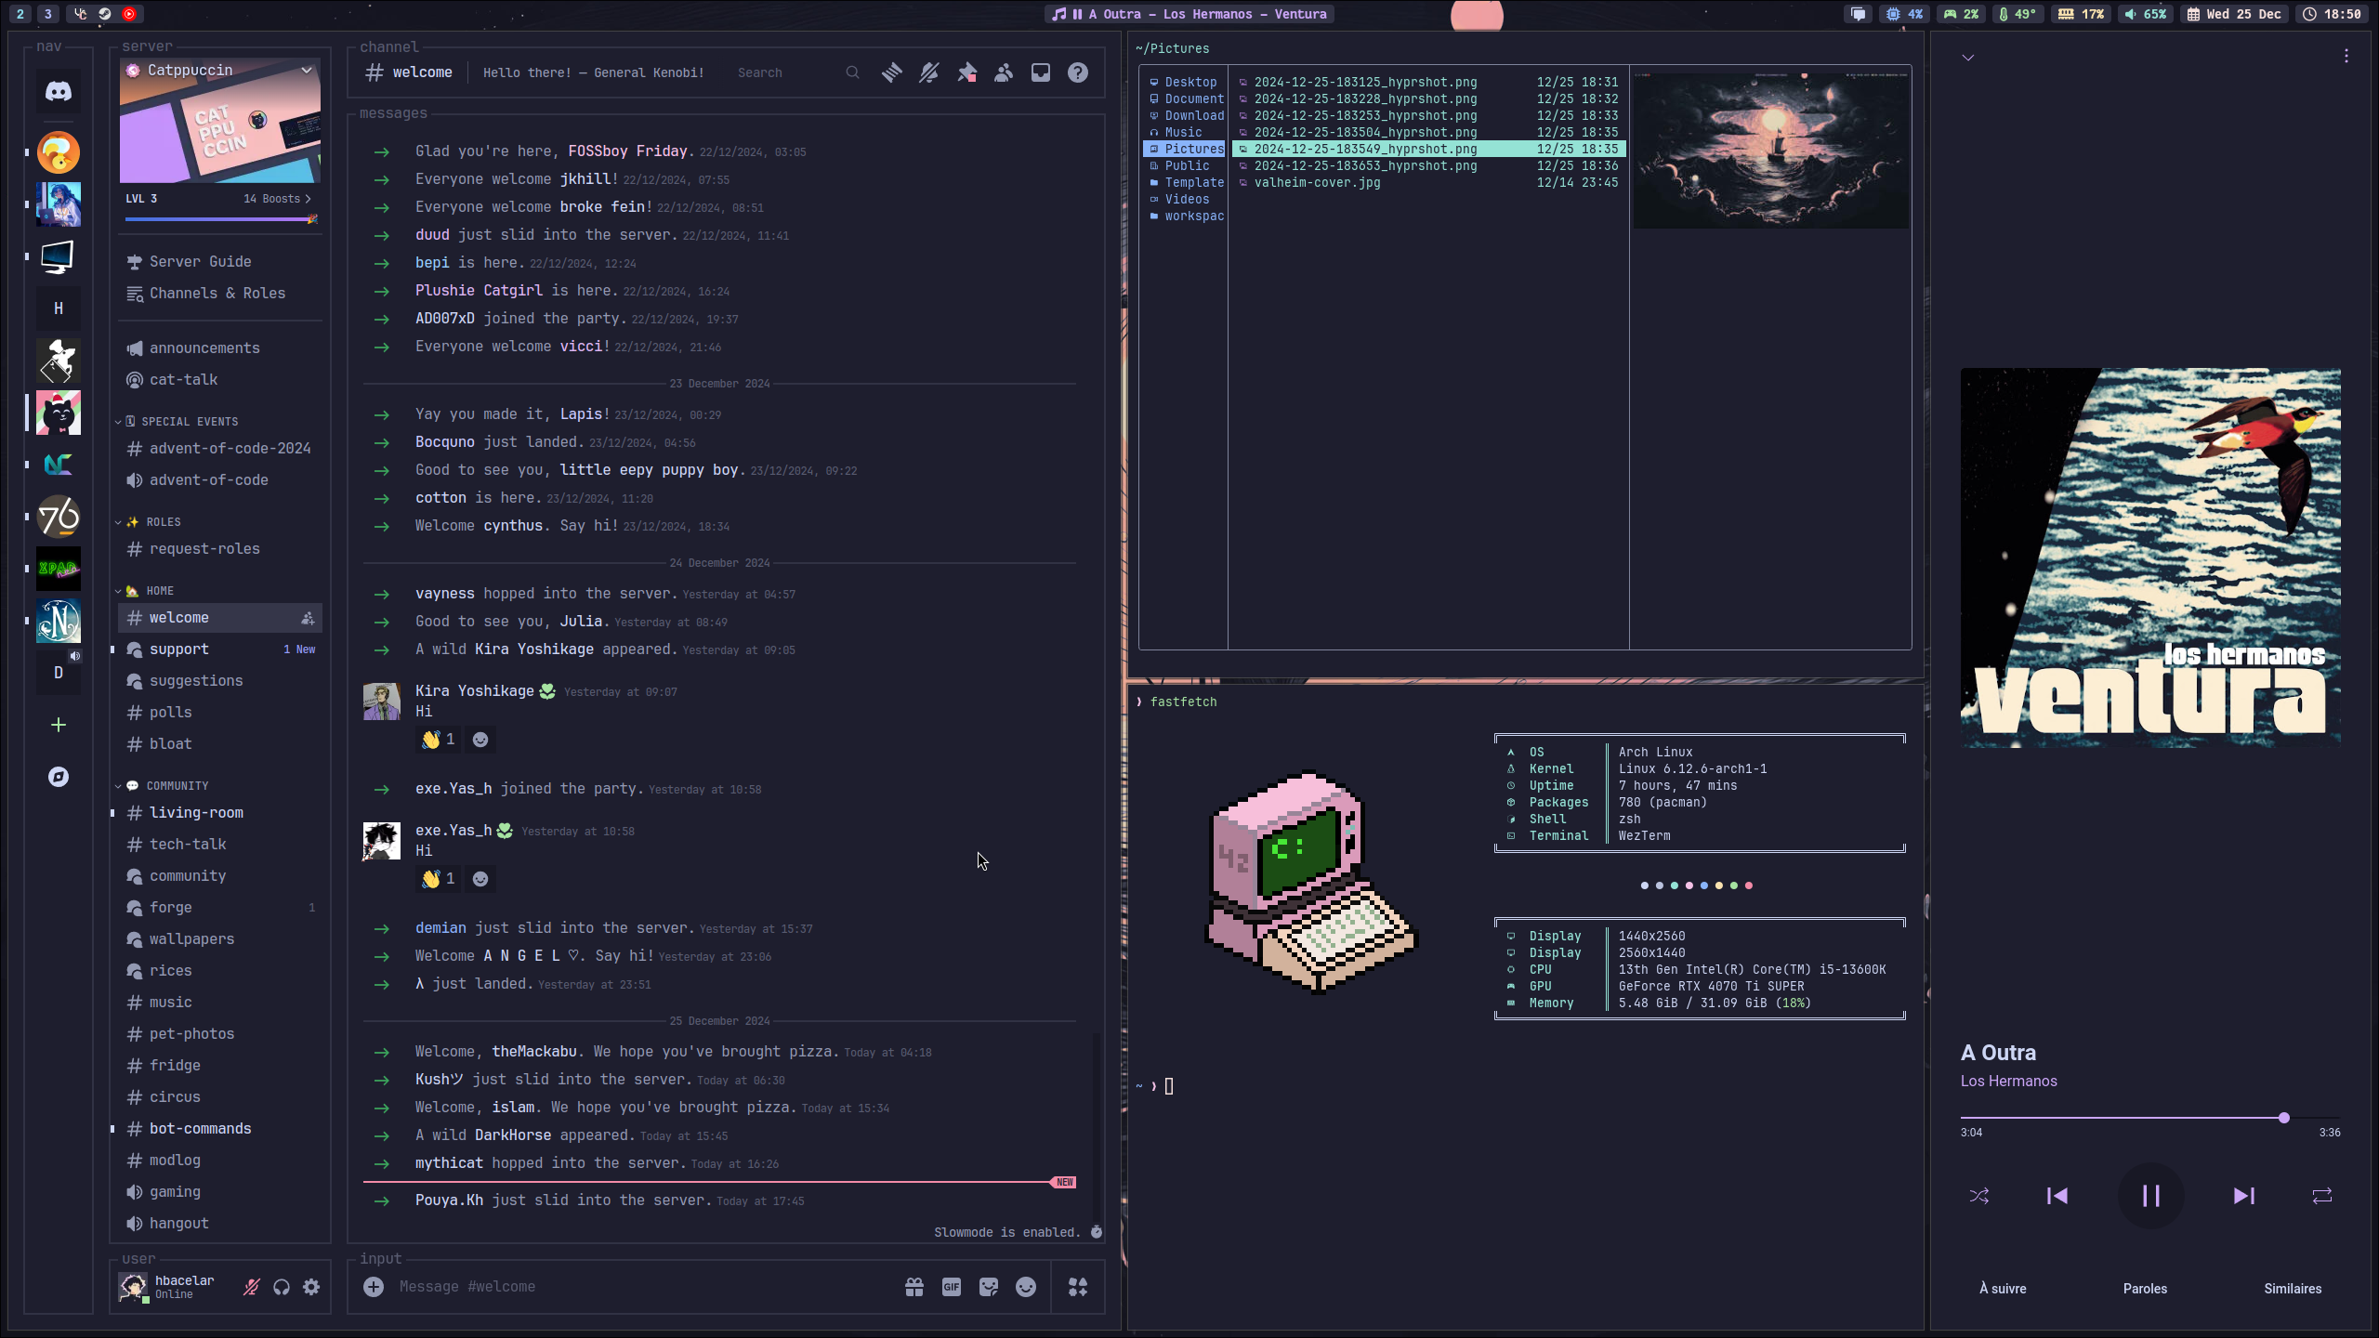Screen dimensions: 2379x1338
Task: Switch to À suivre tab
Action: point(2003,1289)
